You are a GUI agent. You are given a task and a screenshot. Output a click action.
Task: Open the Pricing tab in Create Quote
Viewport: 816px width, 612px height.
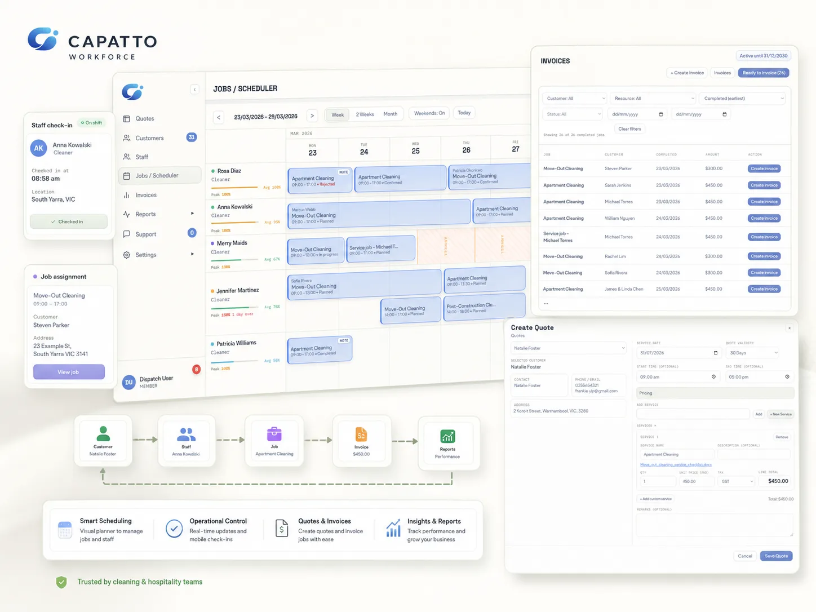[715, 393]
